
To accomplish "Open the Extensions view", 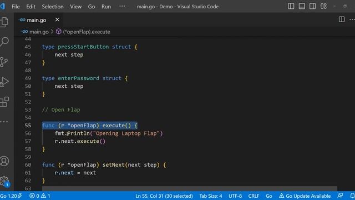I will click(4, 102).
